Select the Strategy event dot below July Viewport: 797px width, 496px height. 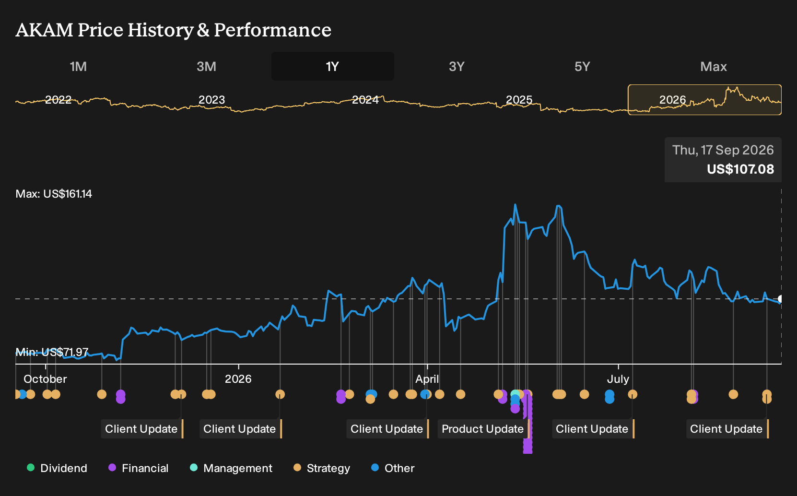coord(633,394)
